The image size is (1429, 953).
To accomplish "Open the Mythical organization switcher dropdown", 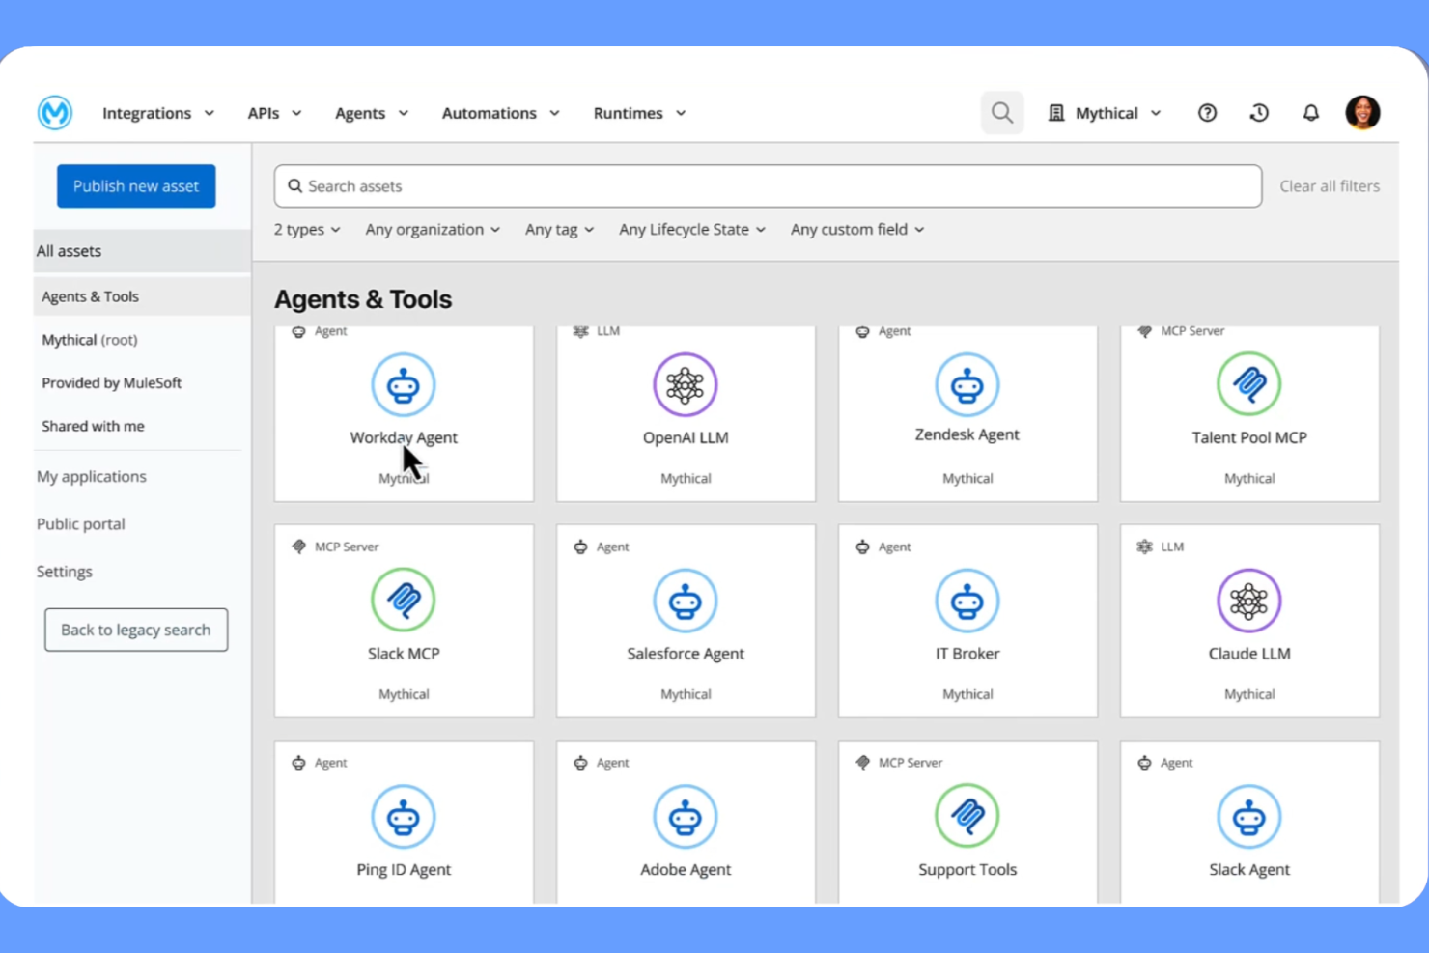I will pyautogui.click(x=1105, y=113).
